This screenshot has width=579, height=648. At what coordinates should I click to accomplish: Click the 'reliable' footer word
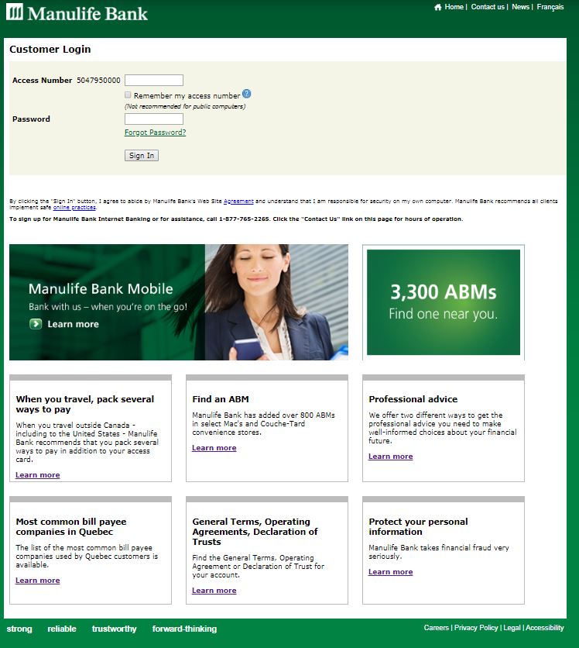62,629
